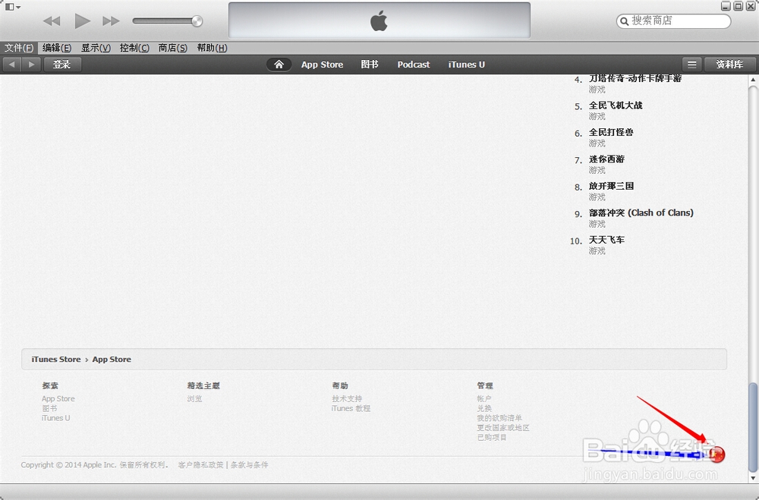This screenshot has height=500, width=759.
Task: Open the 编辑(E) menu
Action: 57,48
